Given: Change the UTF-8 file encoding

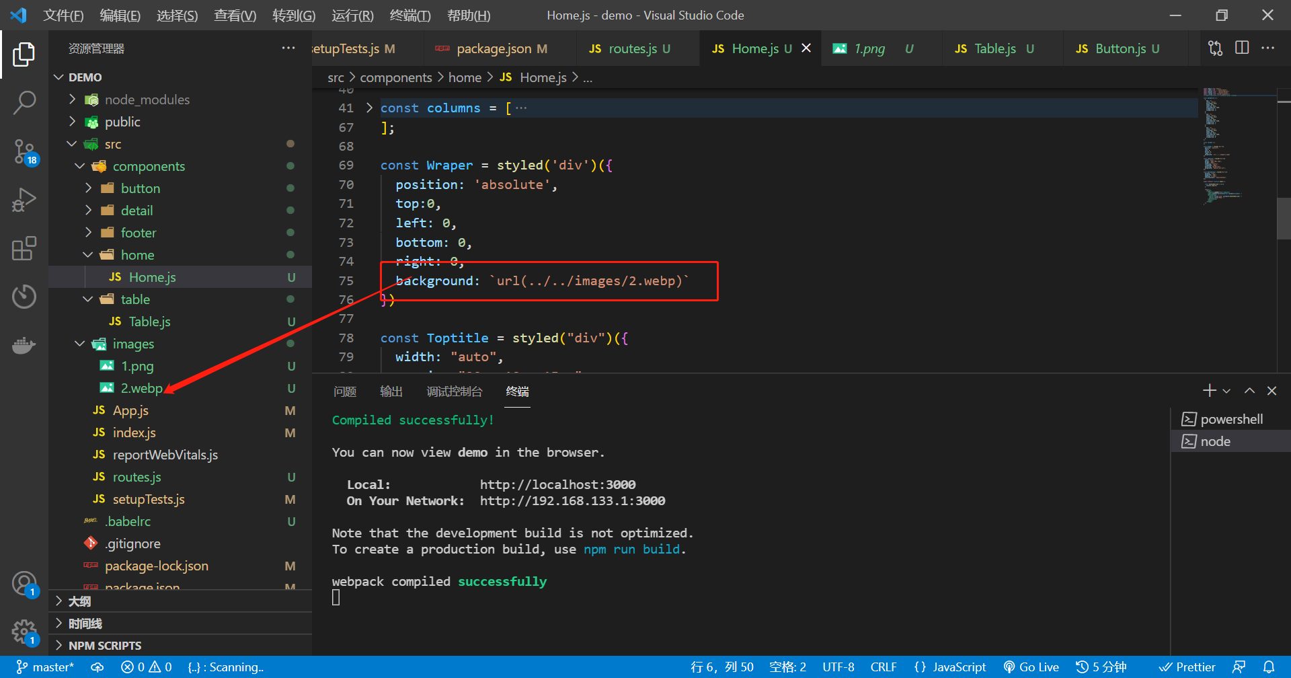Looking at the screenshot, I should coord(838,667).
